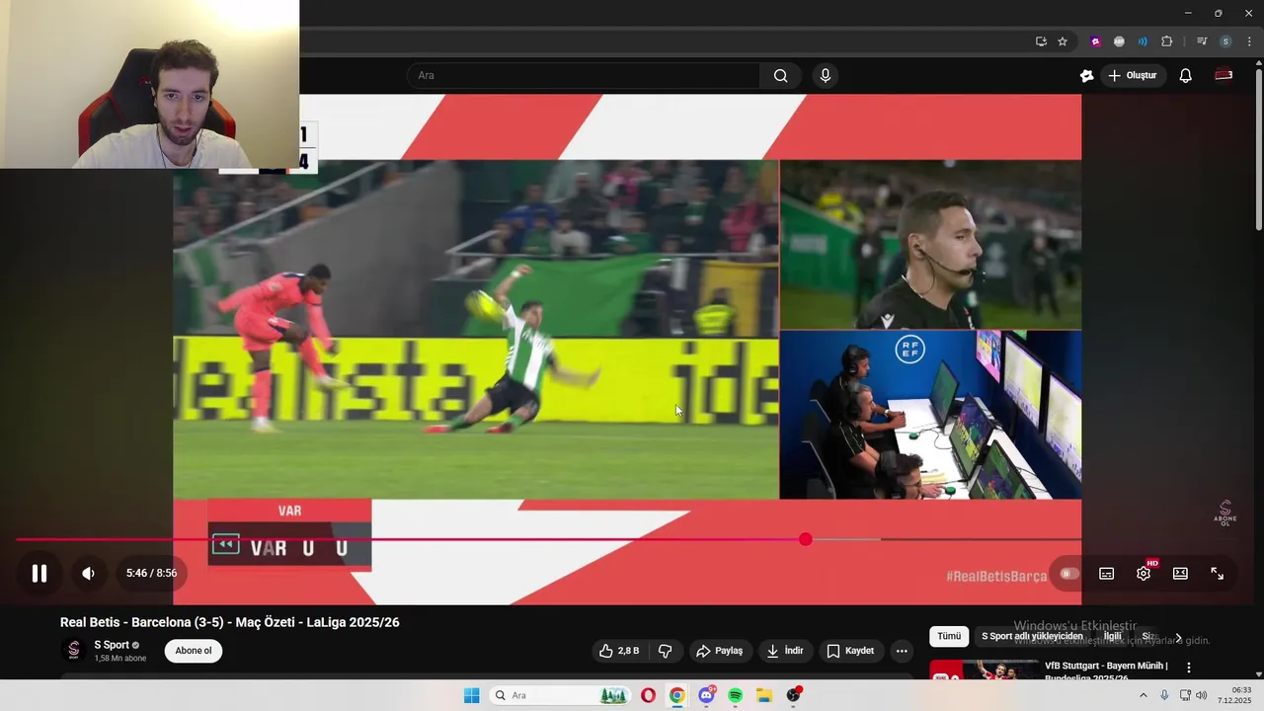The height and width of the screenshot is (711, 1264).
Task: Open options for VfB Stuttgart video
Action: [x=1189, y=669]
